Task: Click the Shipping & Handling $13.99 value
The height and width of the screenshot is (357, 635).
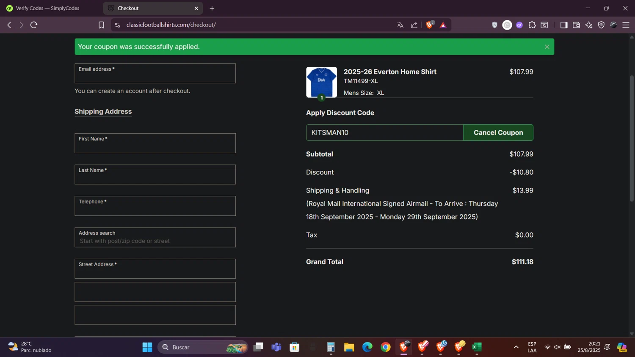Action: point(523,190)
